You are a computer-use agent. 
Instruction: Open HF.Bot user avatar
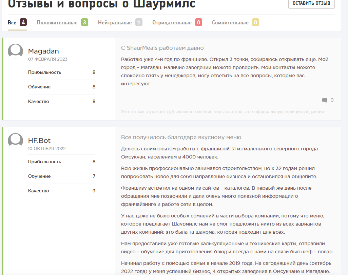(15, 141)
